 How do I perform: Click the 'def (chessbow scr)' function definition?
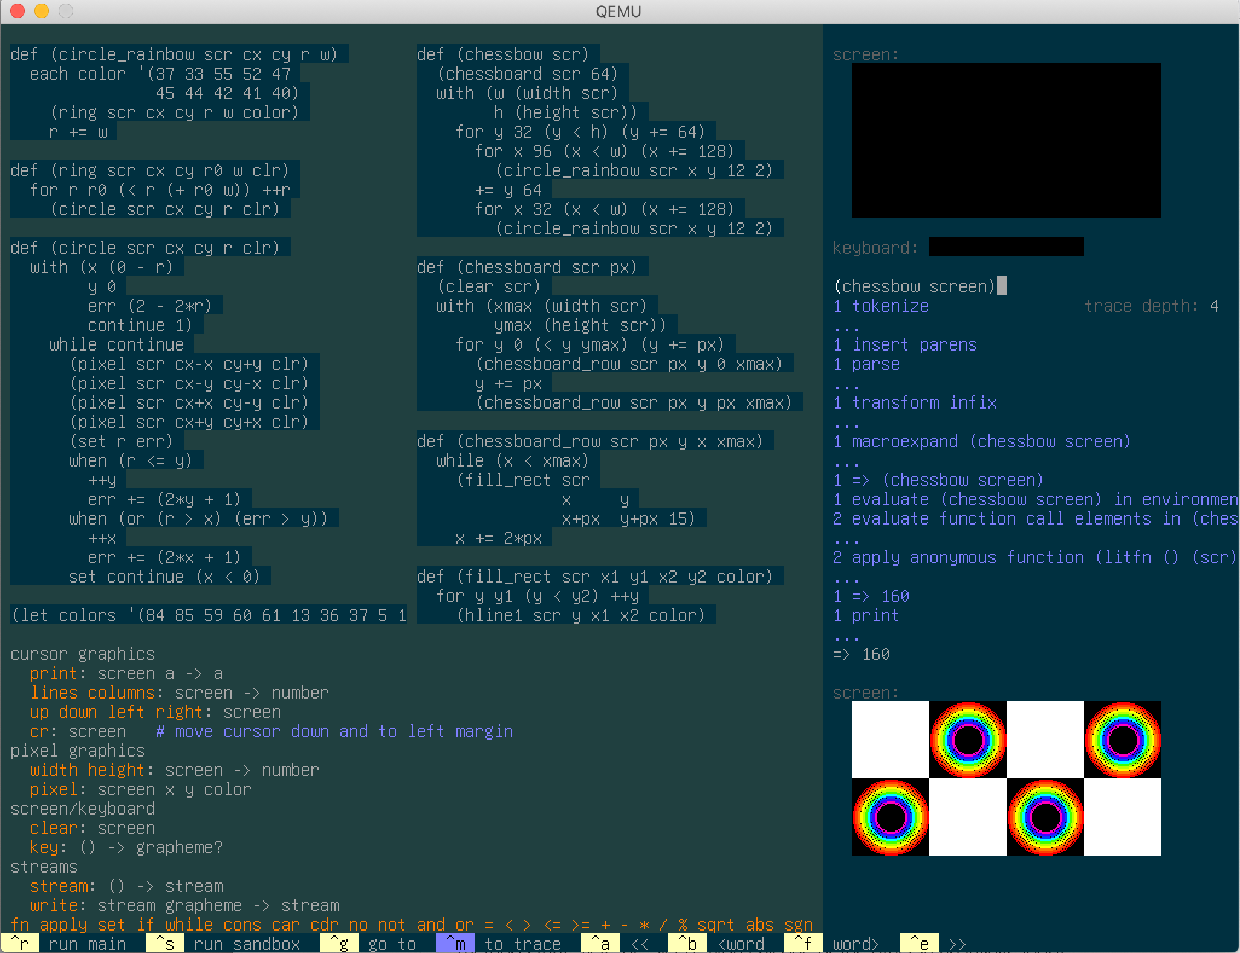[x=503, y=54]
